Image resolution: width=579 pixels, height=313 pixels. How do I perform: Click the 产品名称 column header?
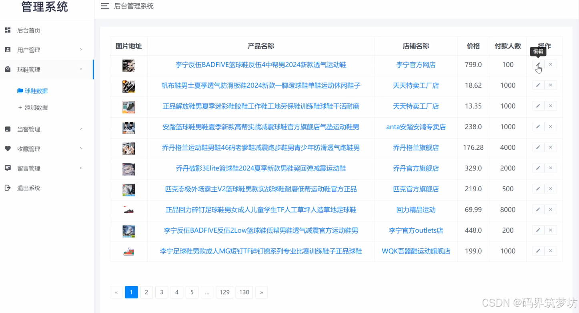coord(261,46)
